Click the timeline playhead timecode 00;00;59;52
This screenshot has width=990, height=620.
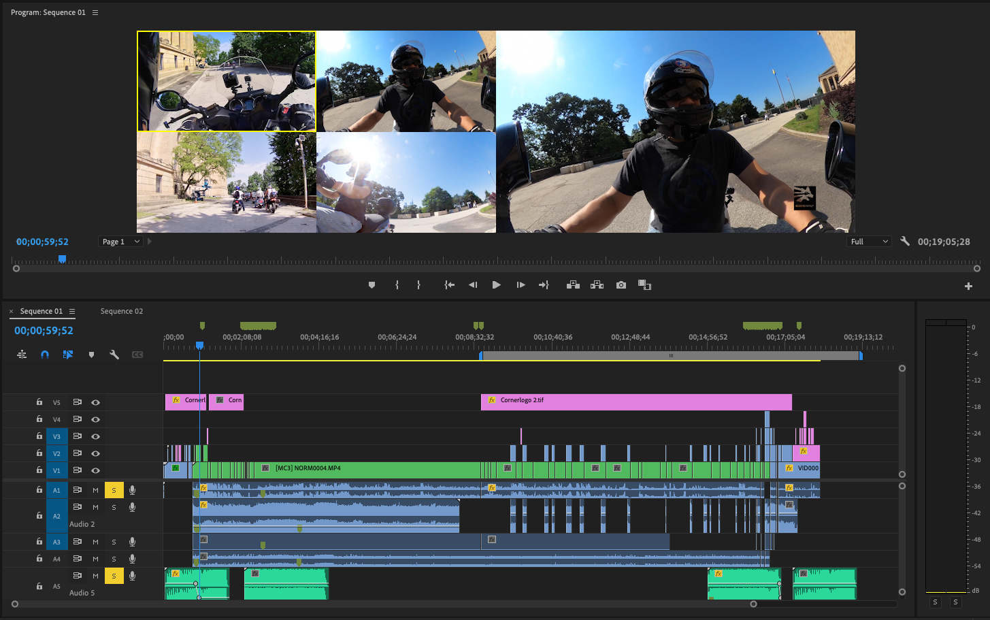click(44, 331)
